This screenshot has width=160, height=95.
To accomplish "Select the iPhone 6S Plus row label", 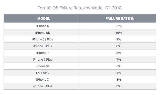I will click(x=43, y=39).
